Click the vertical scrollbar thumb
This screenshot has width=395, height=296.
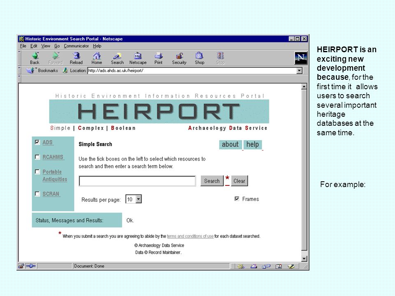[x=304, y=170]
